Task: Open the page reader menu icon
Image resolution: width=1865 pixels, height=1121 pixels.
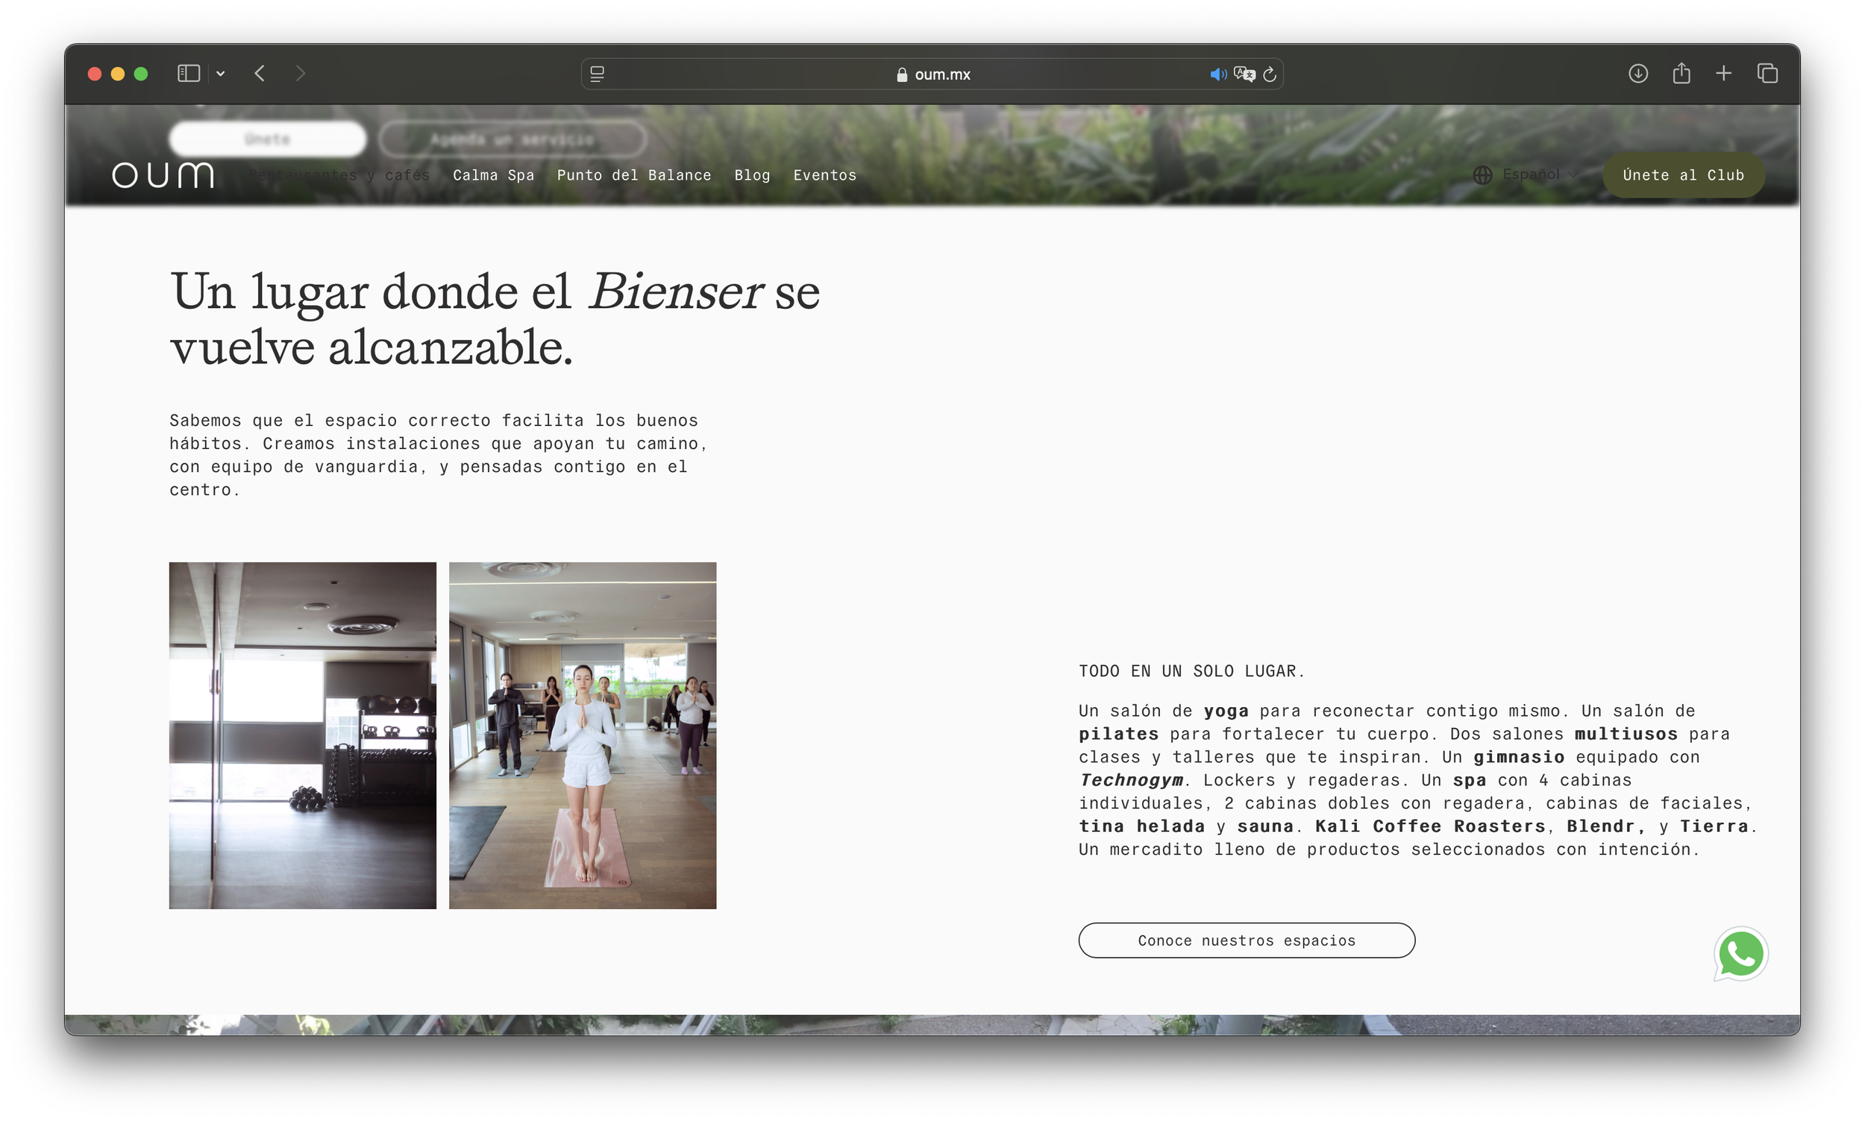Action: (x=597, y=74)
